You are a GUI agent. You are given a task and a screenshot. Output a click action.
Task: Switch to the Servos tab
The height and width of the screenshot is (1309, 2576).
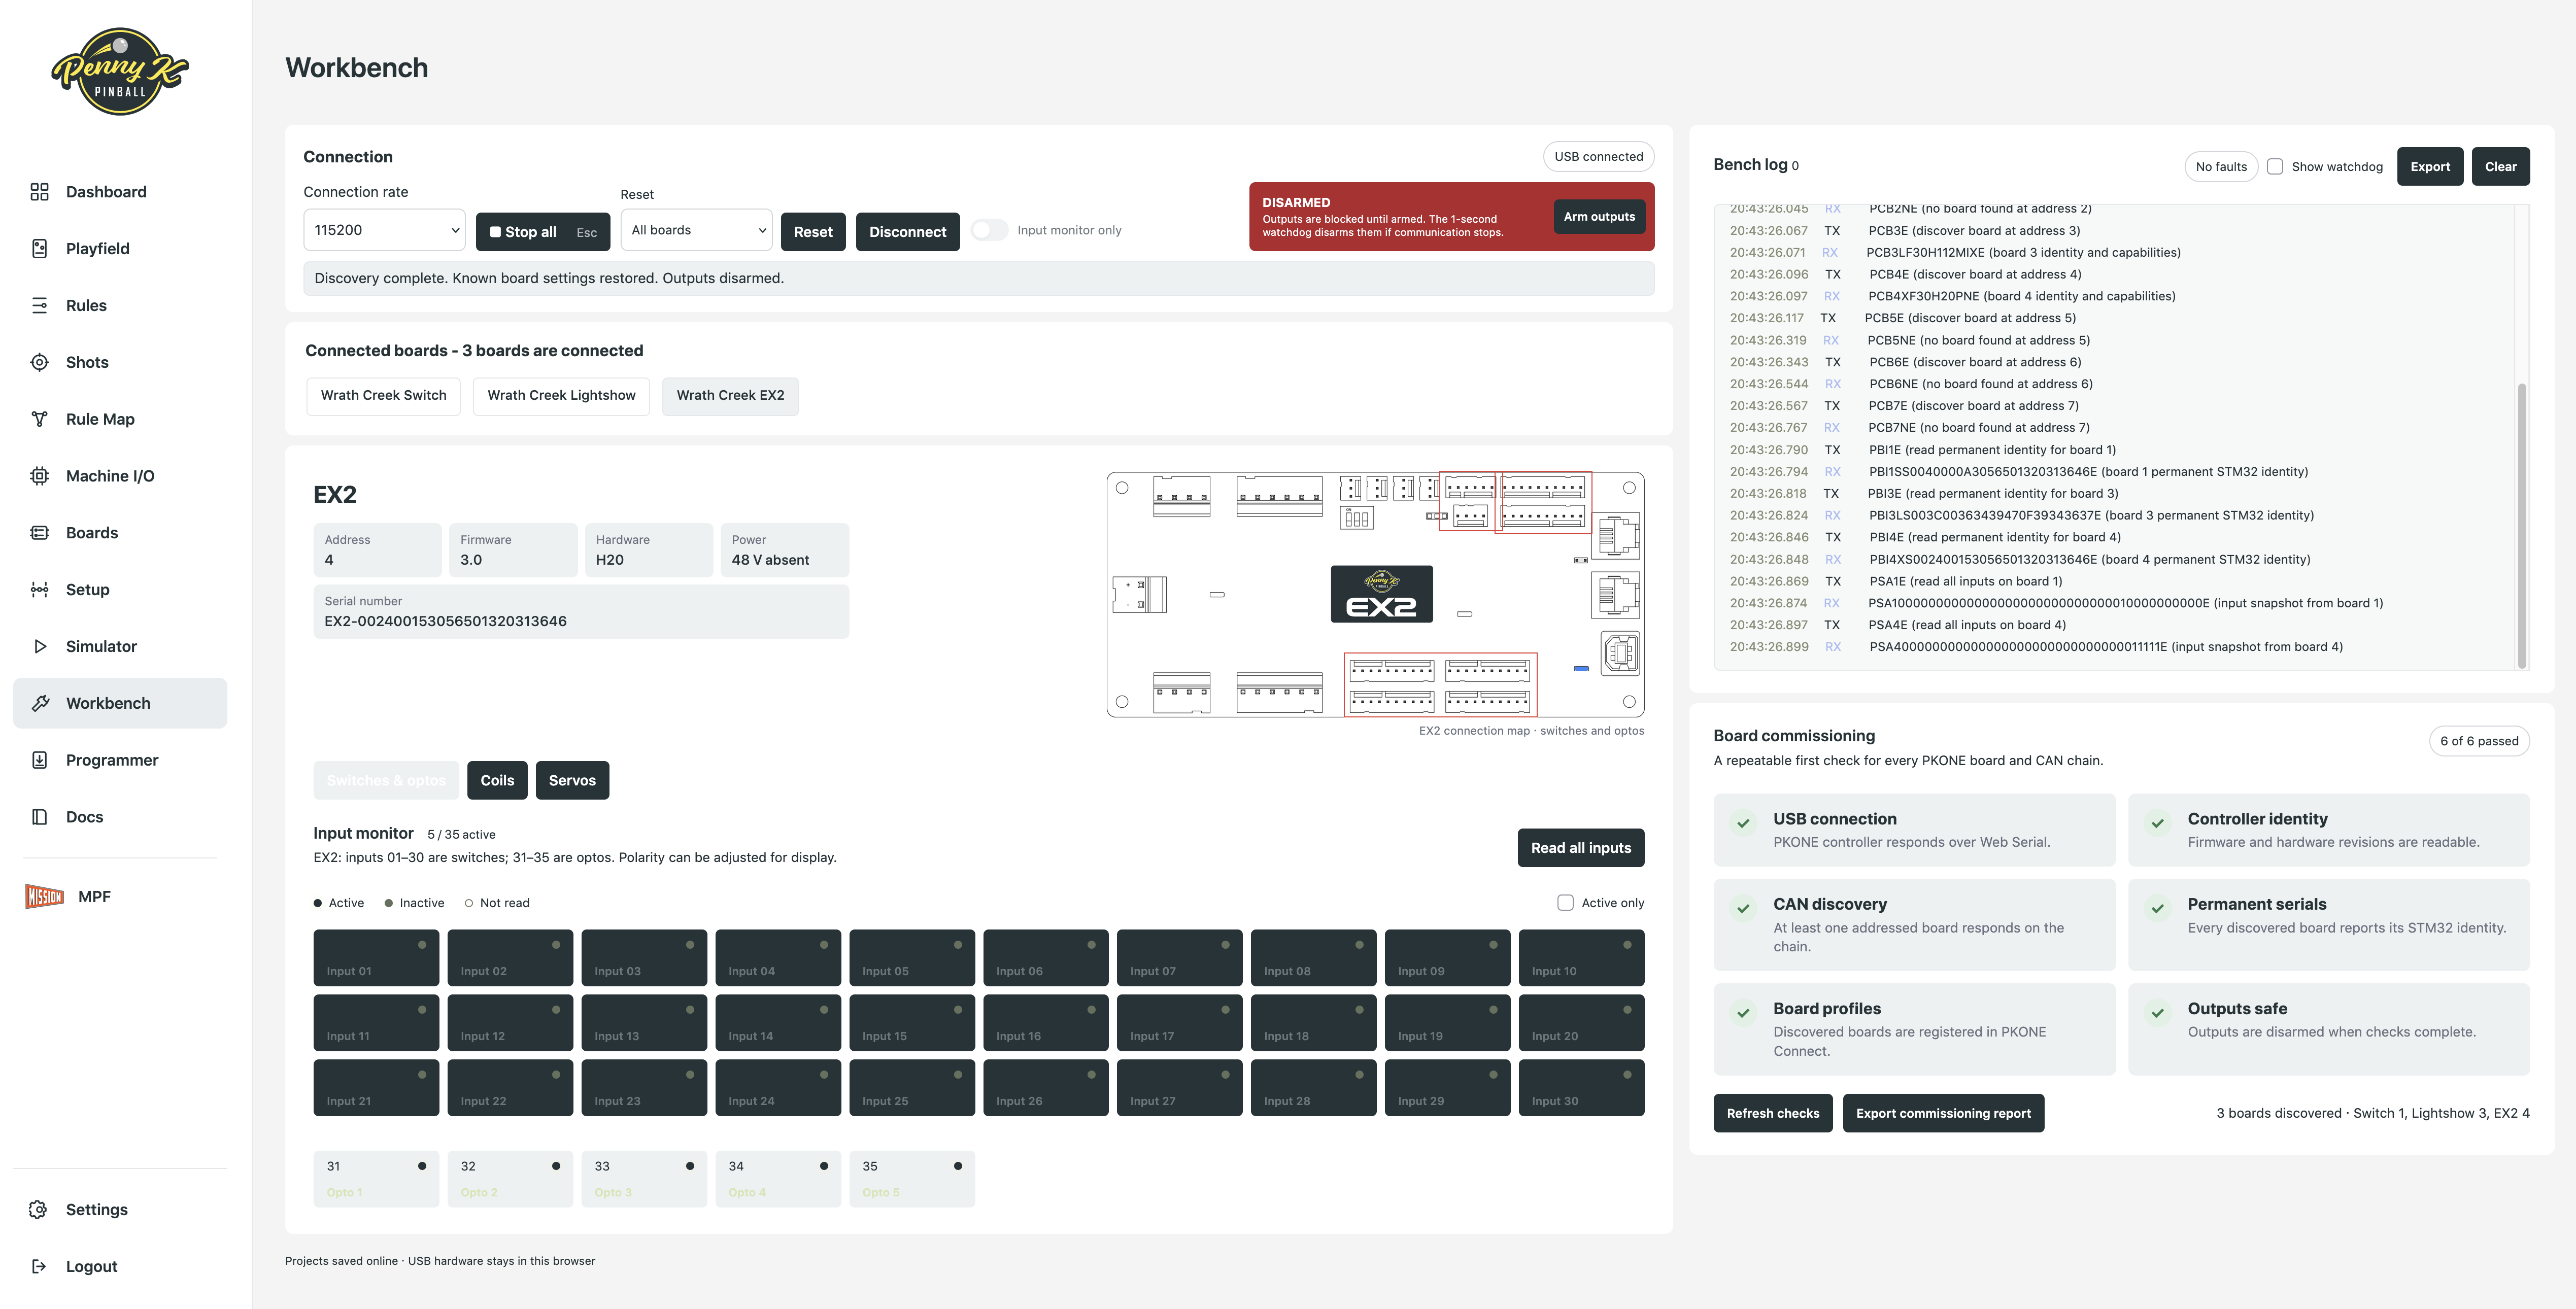pos(572,780)
